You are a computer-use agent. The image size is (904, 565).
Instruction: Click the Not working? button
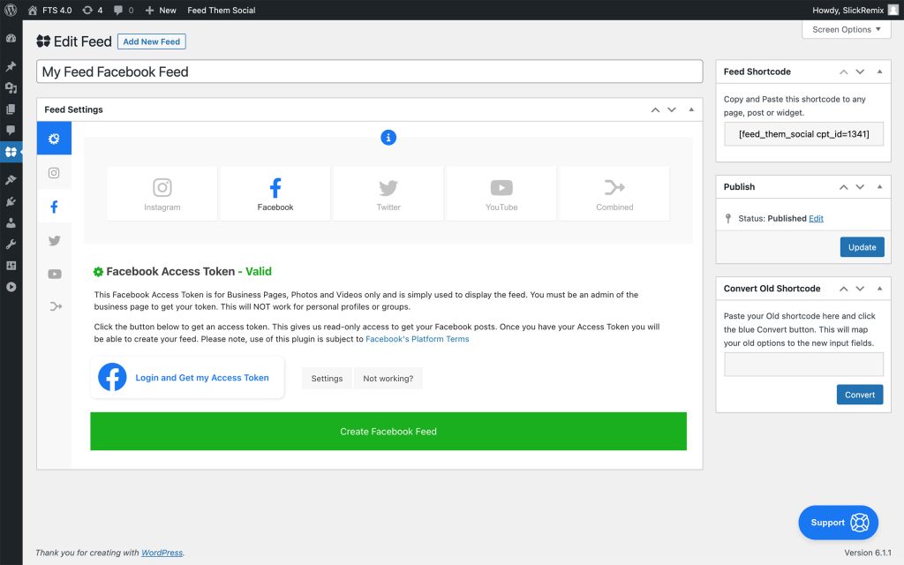pos(388,378)
